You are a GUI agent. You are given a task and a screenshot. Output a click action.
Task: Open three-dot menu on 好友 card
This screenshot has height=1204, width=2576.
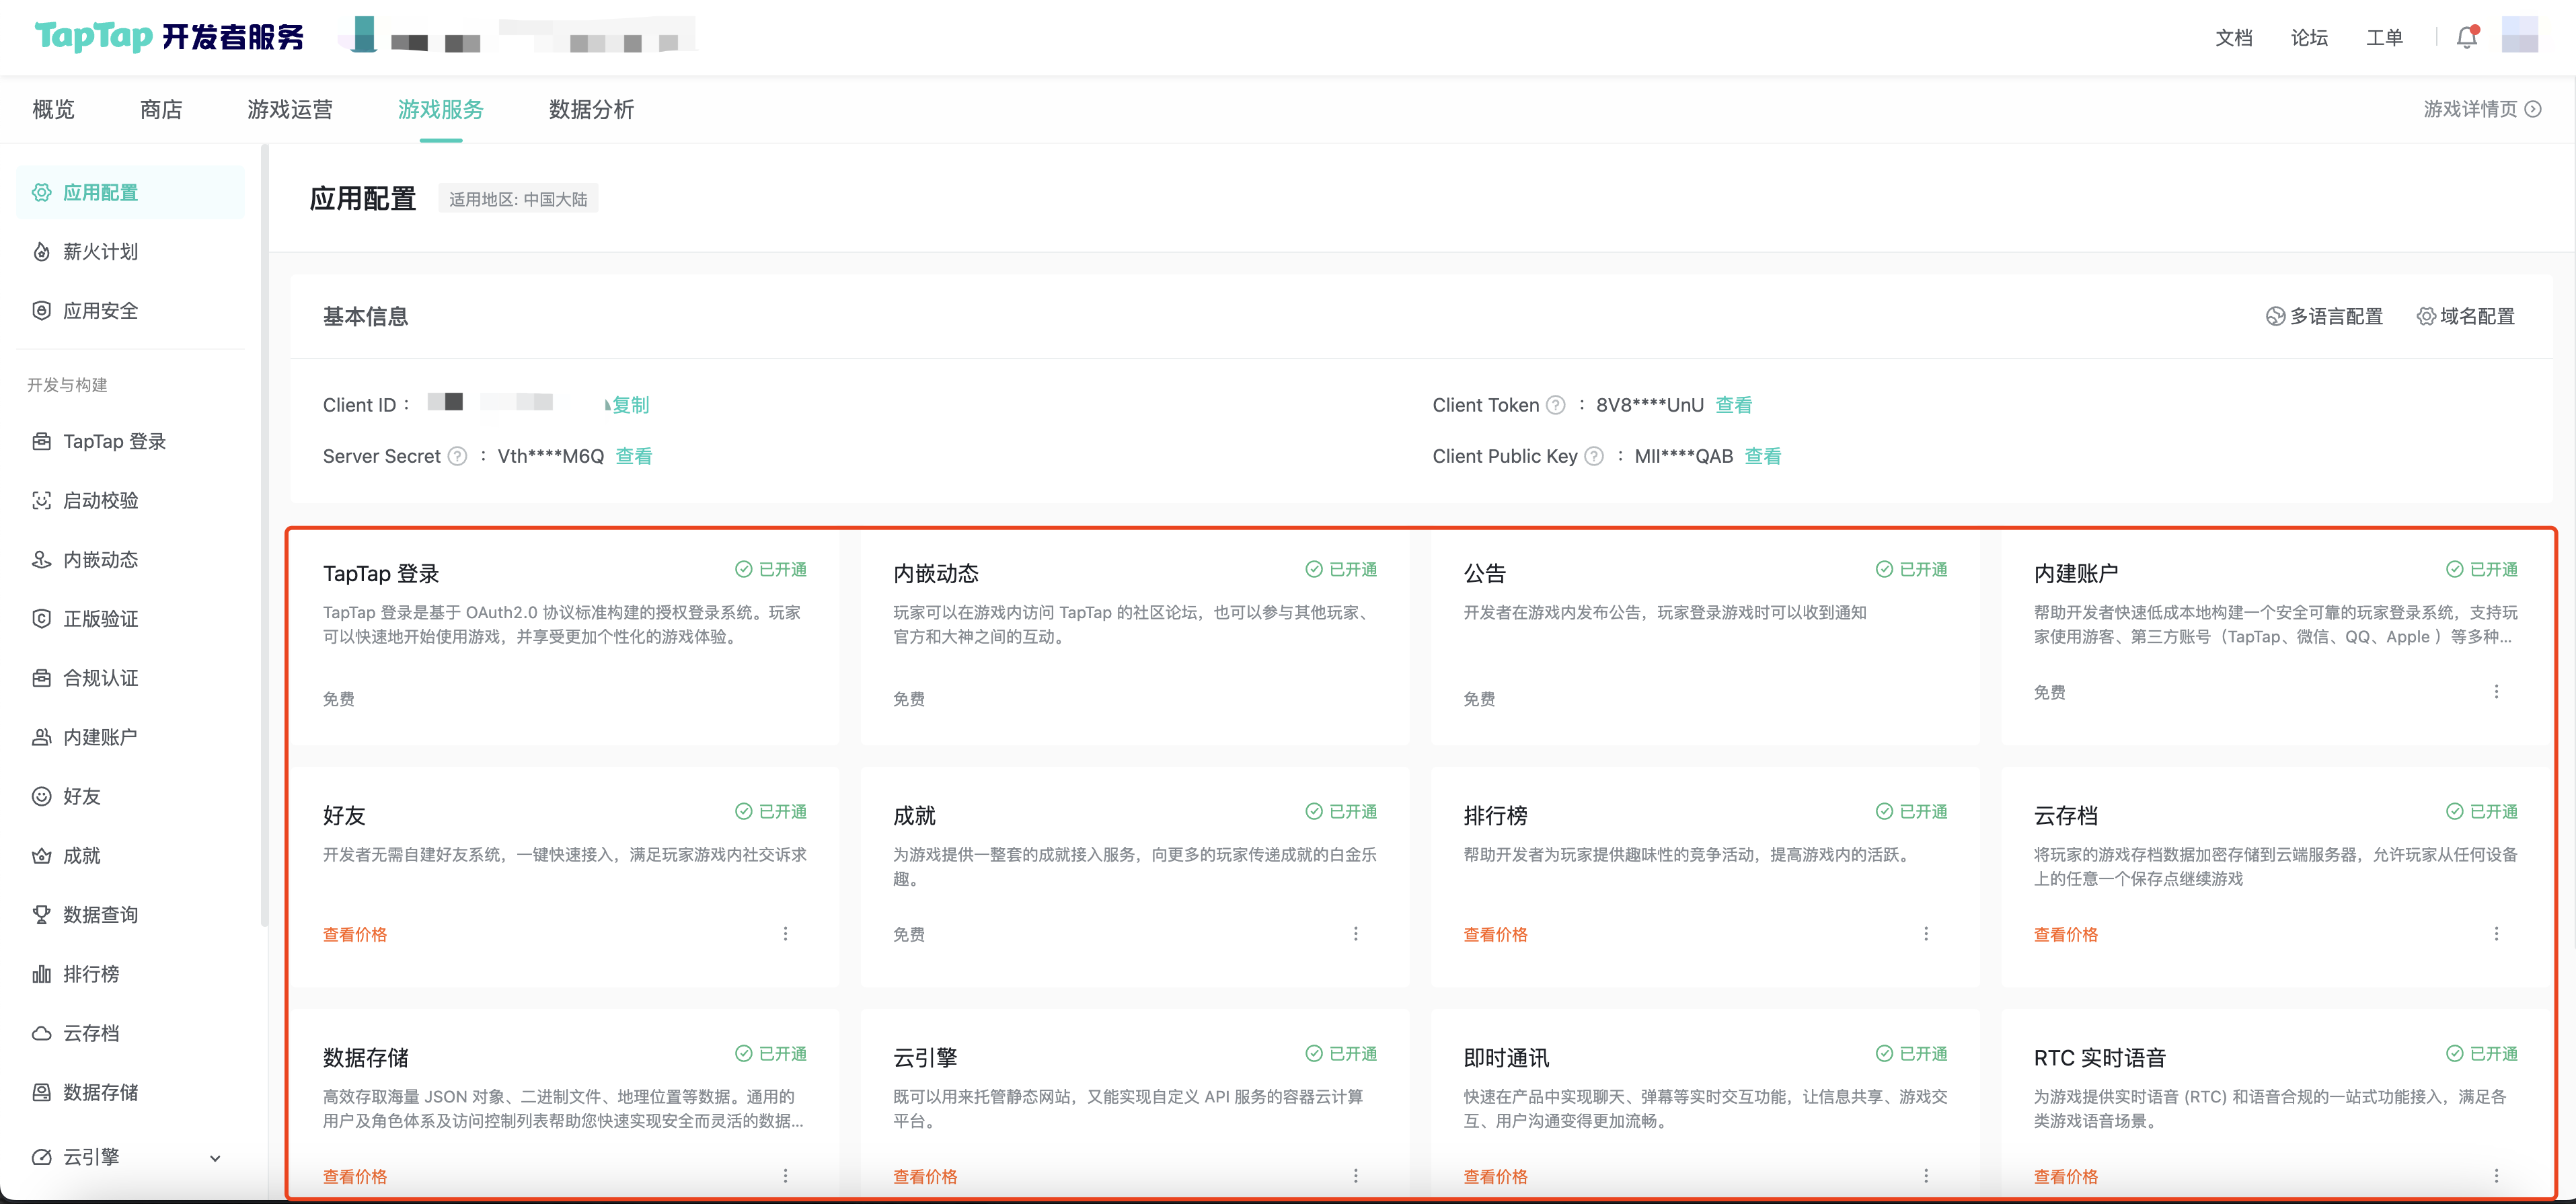(786, 933)
